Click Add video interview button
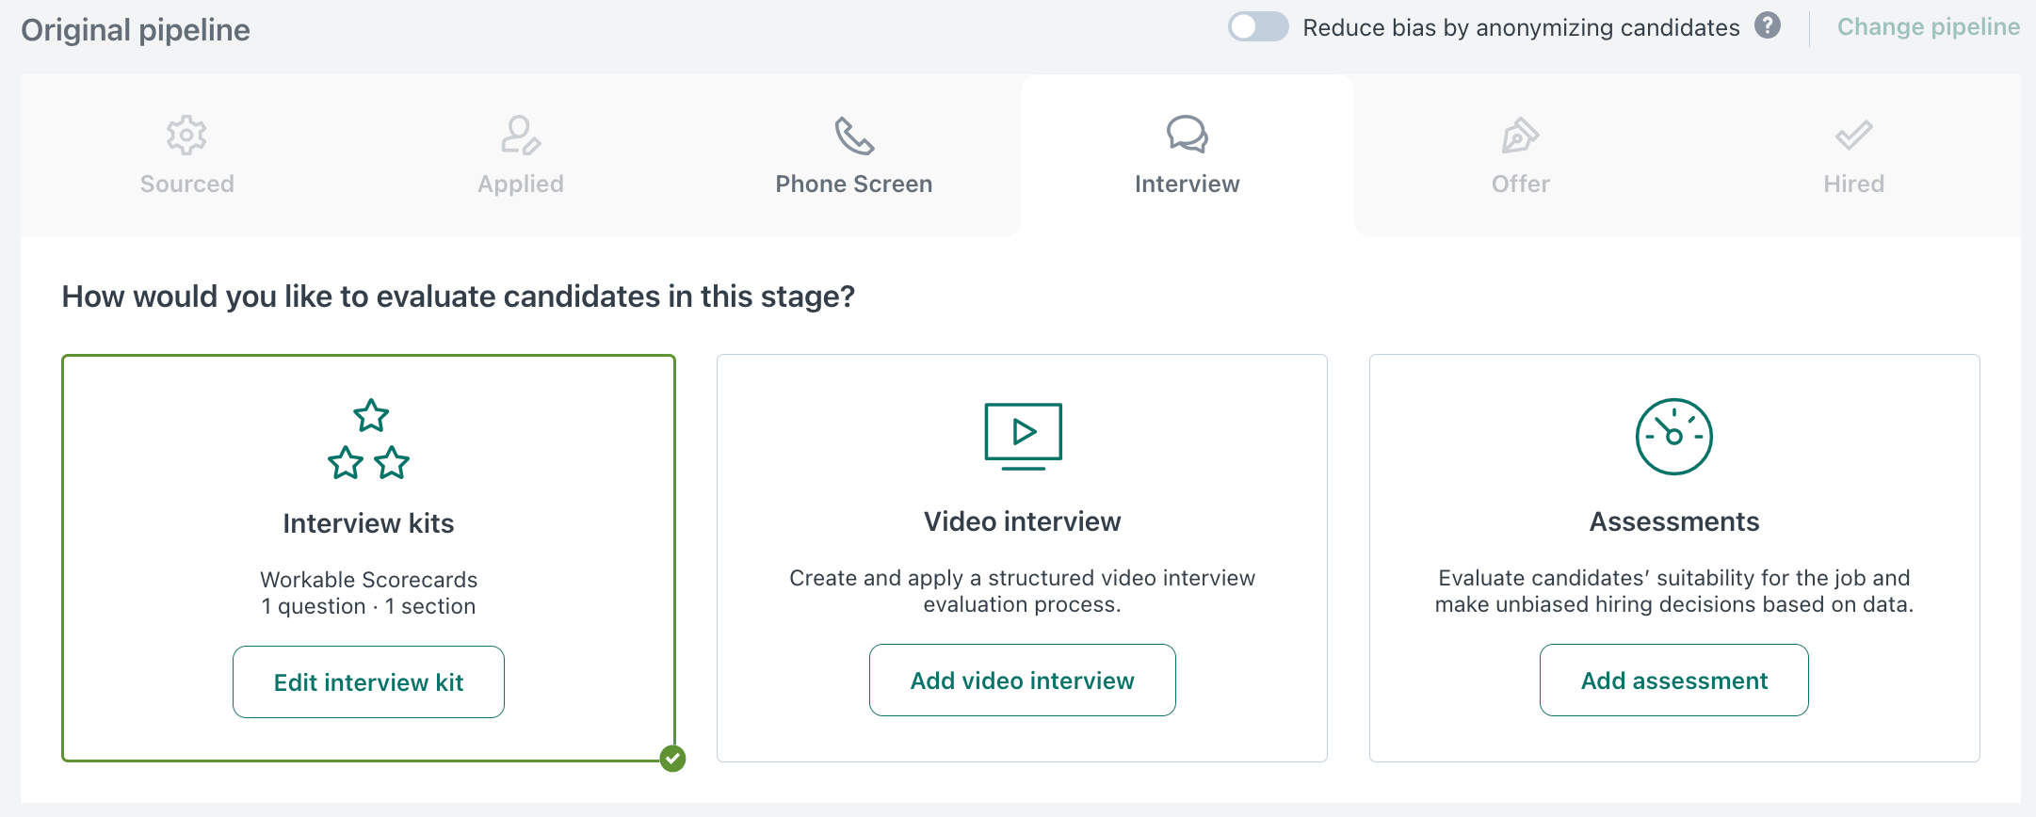This screenshot has width=2036, height=817. (1023, 680)
